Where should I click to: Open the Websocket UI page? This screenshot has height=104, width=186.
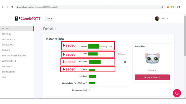tap(9, 61)
